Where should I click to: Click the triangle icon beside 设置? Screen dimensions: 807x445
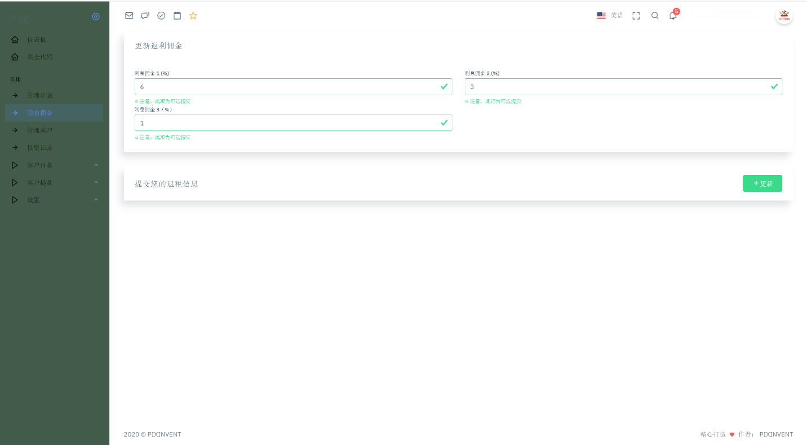pos(15,200)
